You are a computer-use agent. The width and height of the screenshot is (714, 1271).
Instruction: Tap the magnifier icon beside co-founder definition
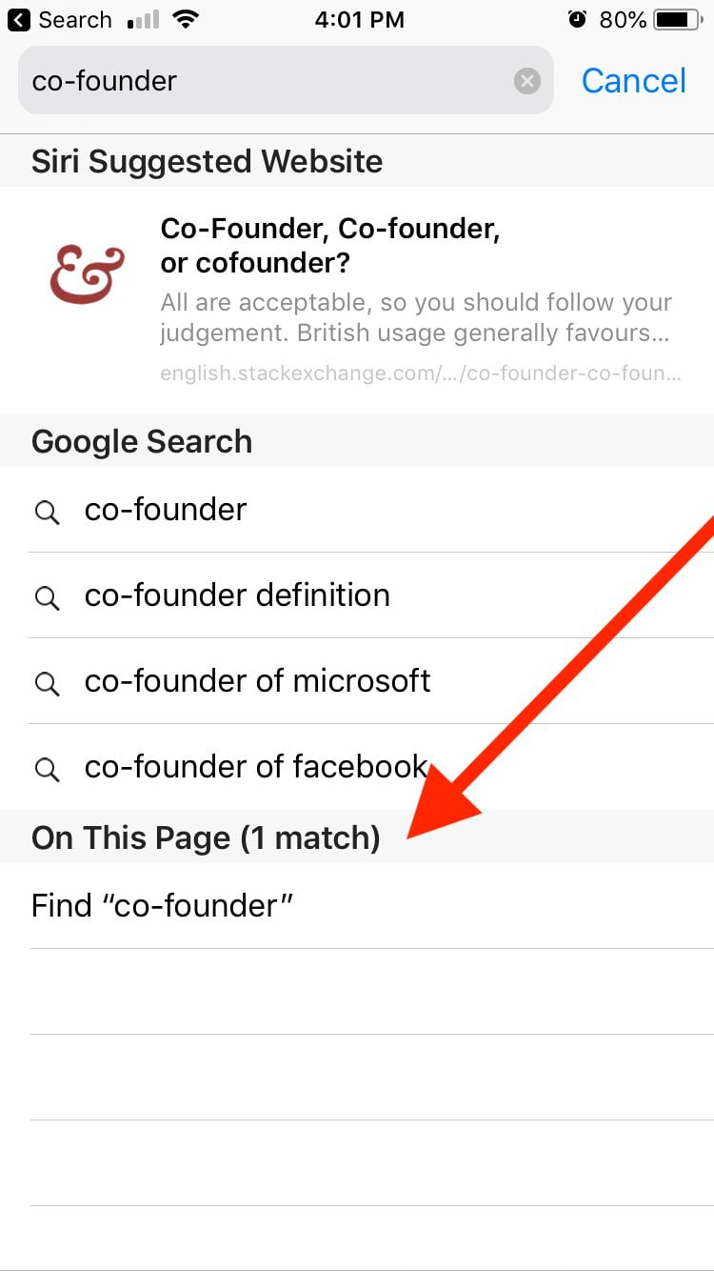(x=47, y=598)
